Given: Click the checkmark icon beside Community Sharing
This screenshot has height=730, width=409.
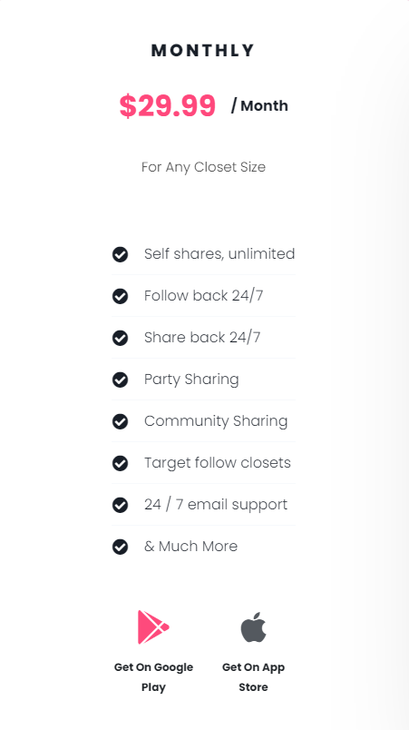Looking at the screenshot, I should [120, 421].
